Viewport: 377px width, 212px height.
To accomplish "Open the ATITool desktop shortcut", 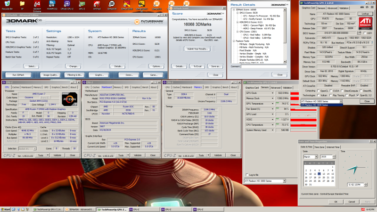I will coord(97,4).
